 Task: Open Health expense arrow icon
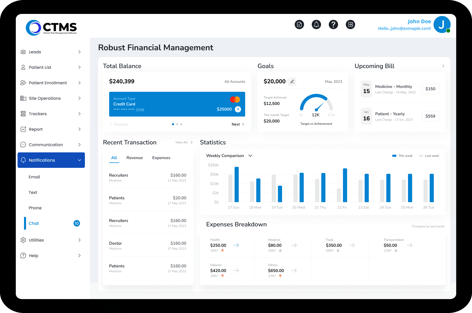click(x=236, y=245)
